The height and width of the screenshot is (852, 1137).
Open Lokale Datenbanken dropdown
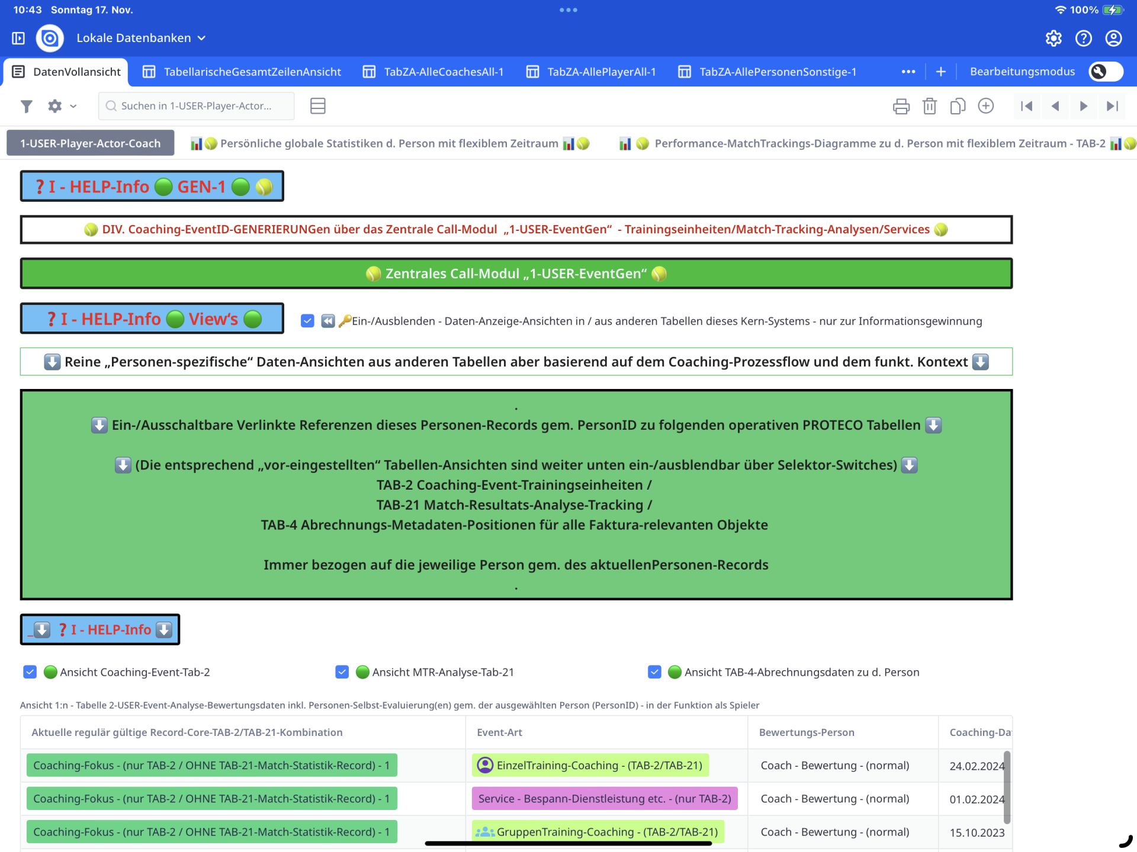pyautogui.click(x=141, y=38)
